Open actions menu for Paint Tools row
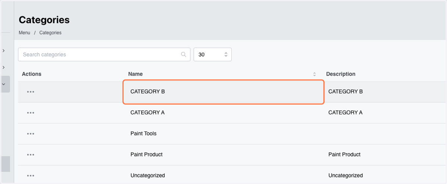This screenshot has height=184, width=447. click(x=31, y=134)
